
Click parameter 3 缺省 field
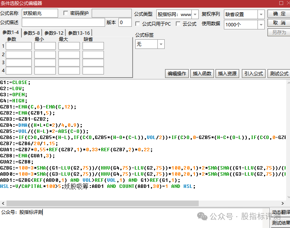point(93,63)
